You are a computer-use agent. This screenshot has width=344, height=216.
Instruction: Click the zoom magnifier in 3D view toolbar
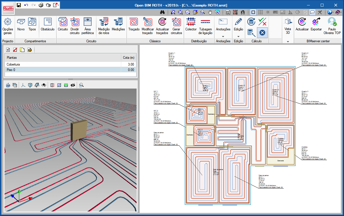click(82, 85)
